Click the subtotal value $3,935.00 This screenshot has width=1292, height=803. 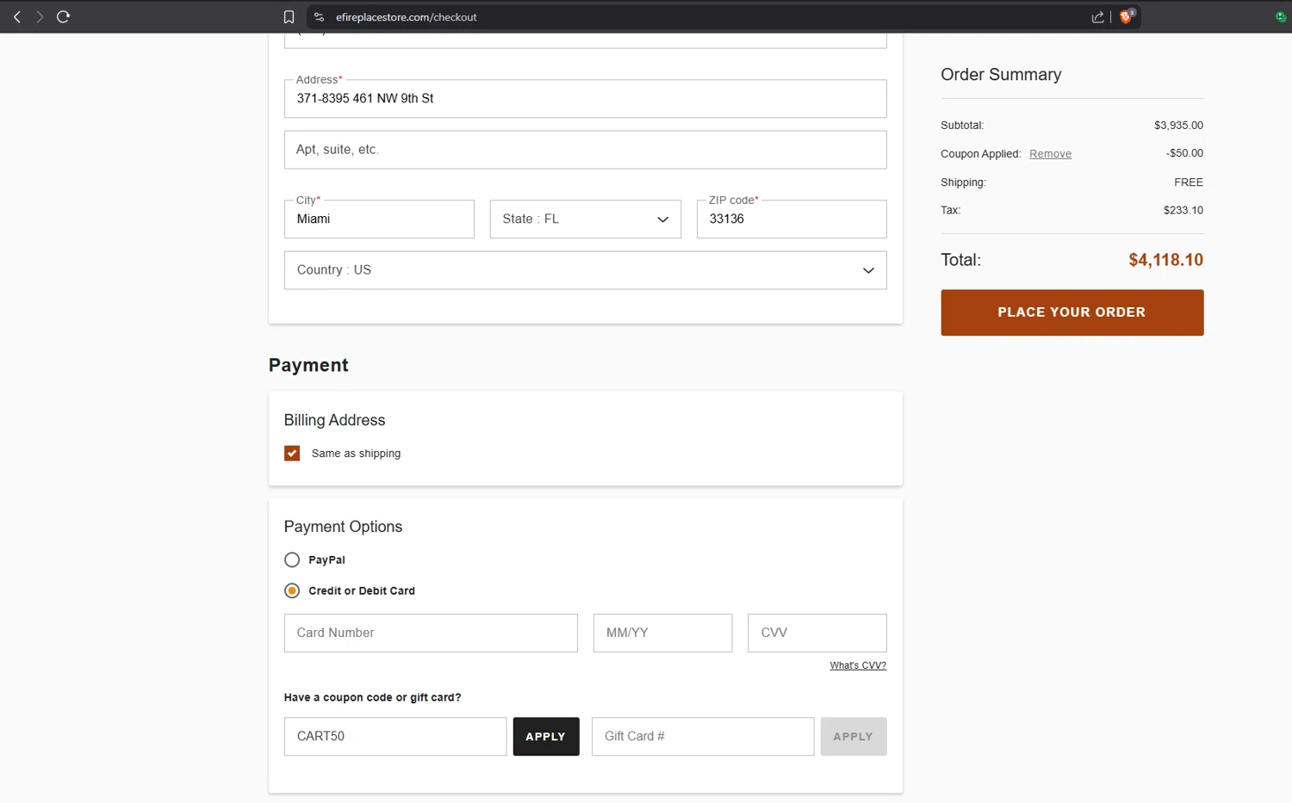1179,126
